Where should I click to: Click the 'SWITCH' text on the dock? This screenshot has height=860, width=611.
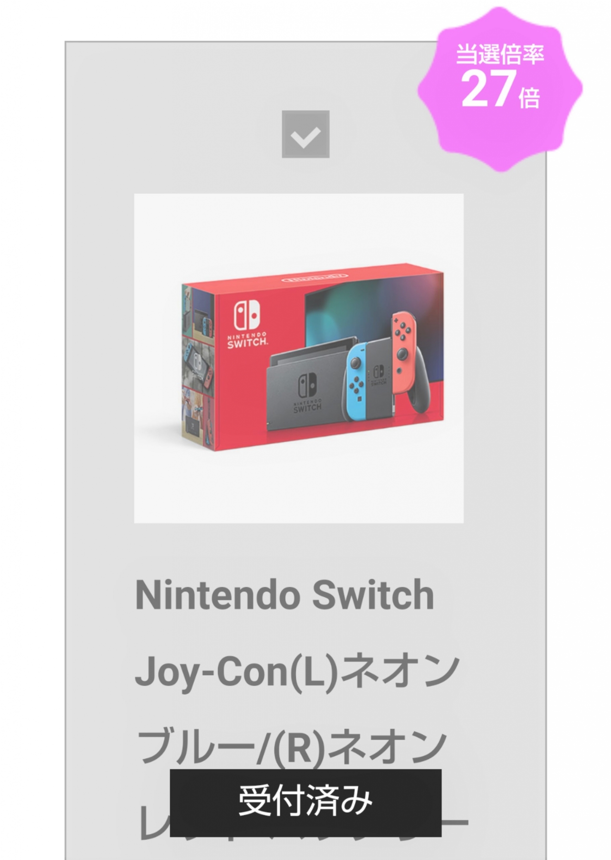[307, 407]
